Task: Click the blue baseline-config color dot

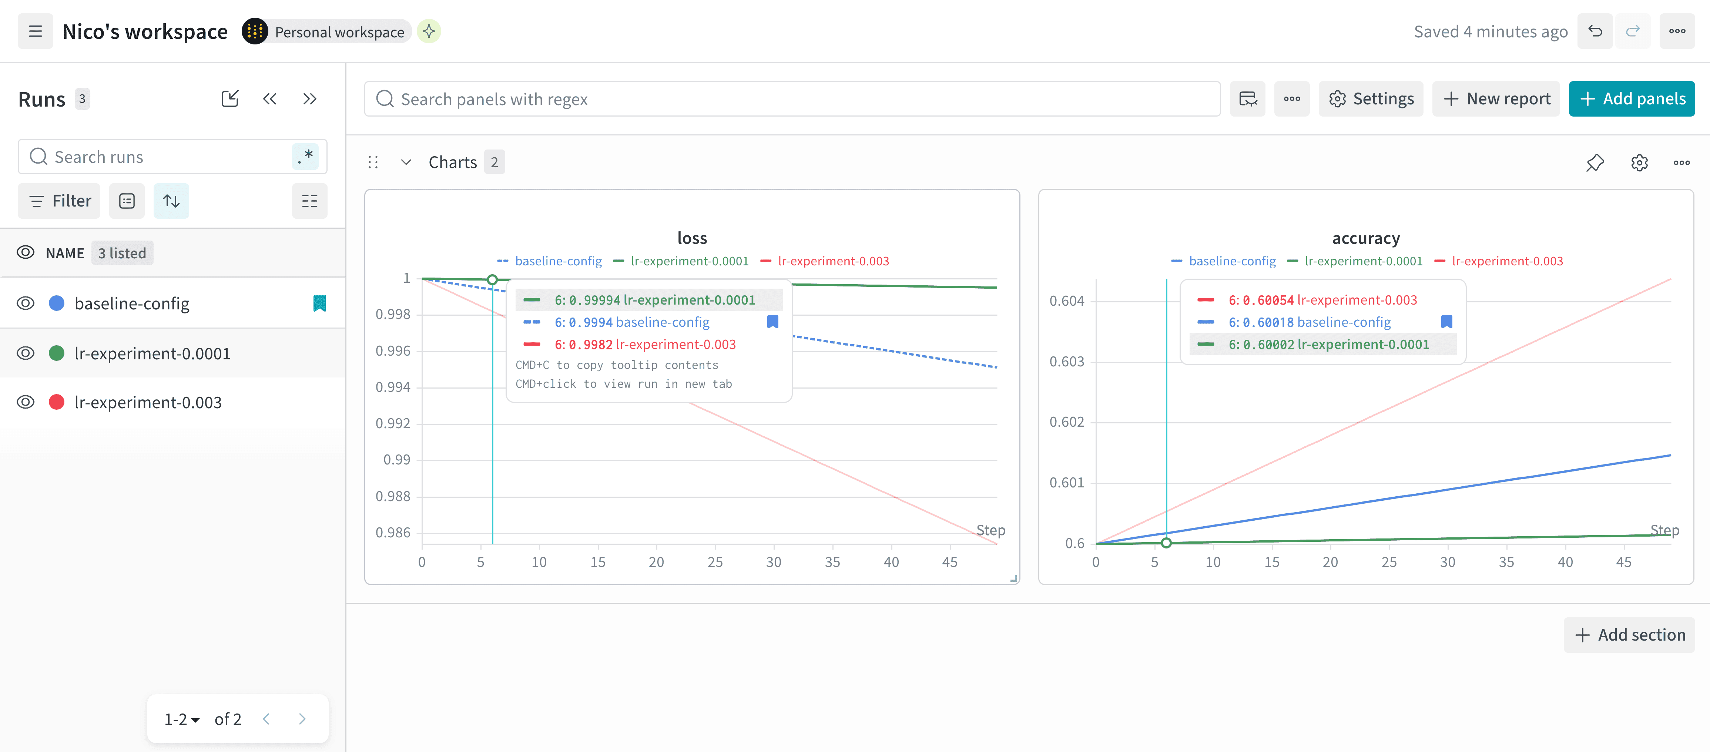Action: (x=57, y=303)
